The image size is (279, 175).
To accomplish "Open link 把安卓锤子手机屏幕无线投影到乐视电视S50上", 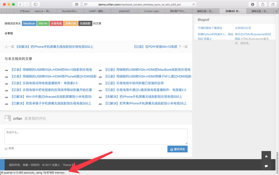I will coord(51,103).
